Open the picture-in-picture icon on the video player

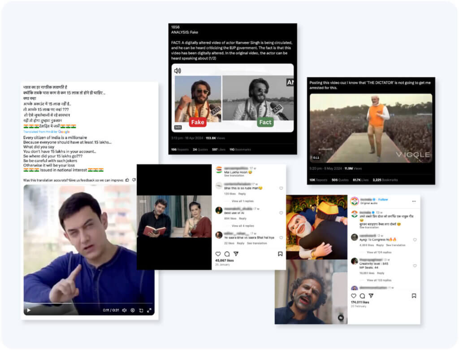(x=142, y=310)
